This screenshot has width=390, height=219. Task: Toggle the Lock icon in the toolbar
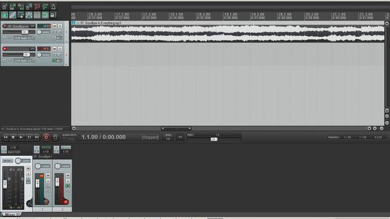pyautogui.click(x=52, y=15)
